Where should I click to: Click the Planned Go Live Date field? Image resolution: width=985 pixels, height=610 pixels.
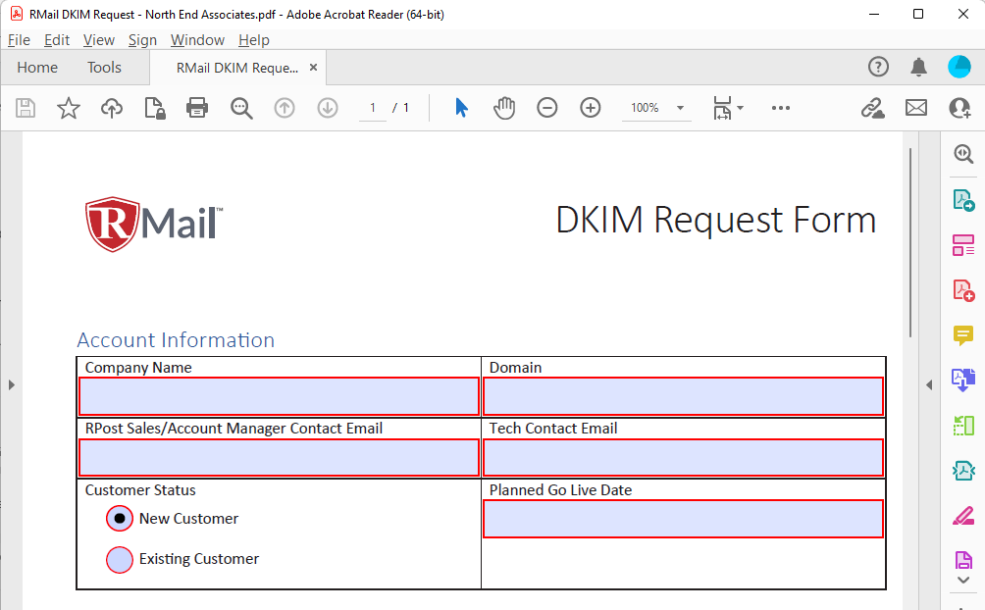683,519
